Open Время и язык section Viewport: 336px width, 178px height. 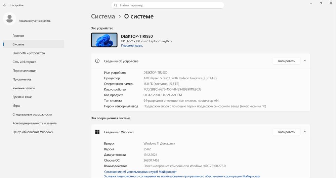click(33, 97)
